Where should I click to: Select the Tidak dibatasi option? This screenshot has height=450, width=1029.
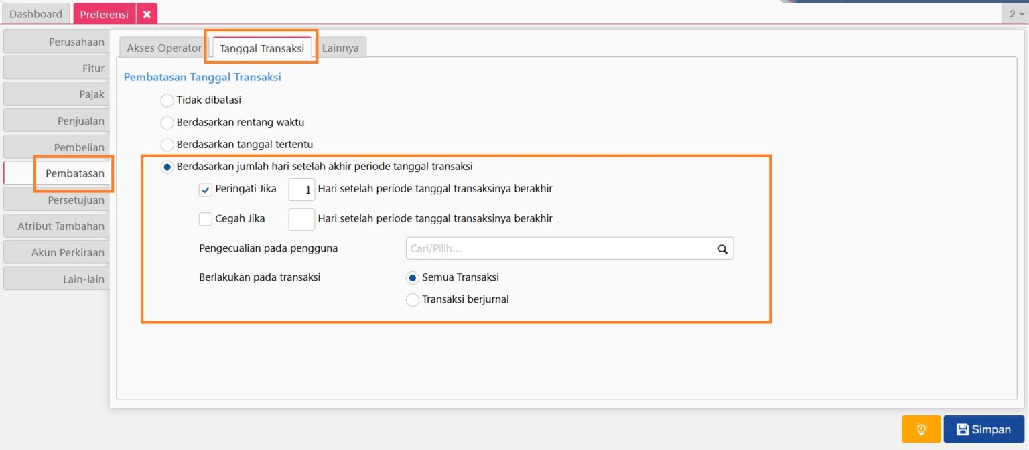point(167,100)
